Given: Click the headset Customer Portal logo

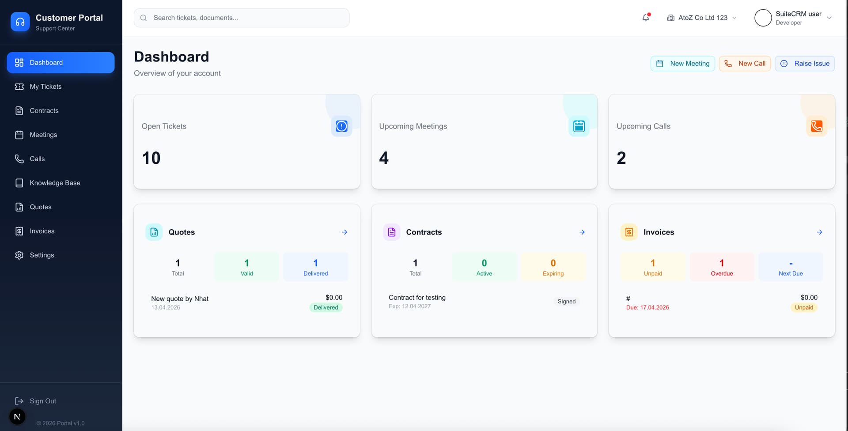Looking at the screenshot, I should coord(20,22).
